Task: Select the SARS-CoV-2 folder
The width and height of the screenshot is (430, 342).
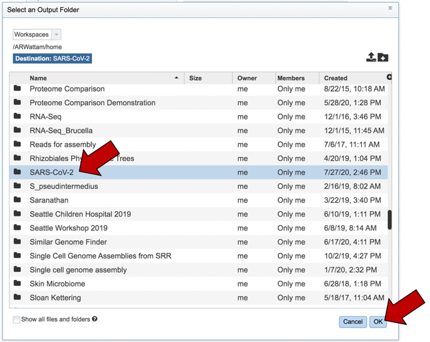Action: coord(52,172)
